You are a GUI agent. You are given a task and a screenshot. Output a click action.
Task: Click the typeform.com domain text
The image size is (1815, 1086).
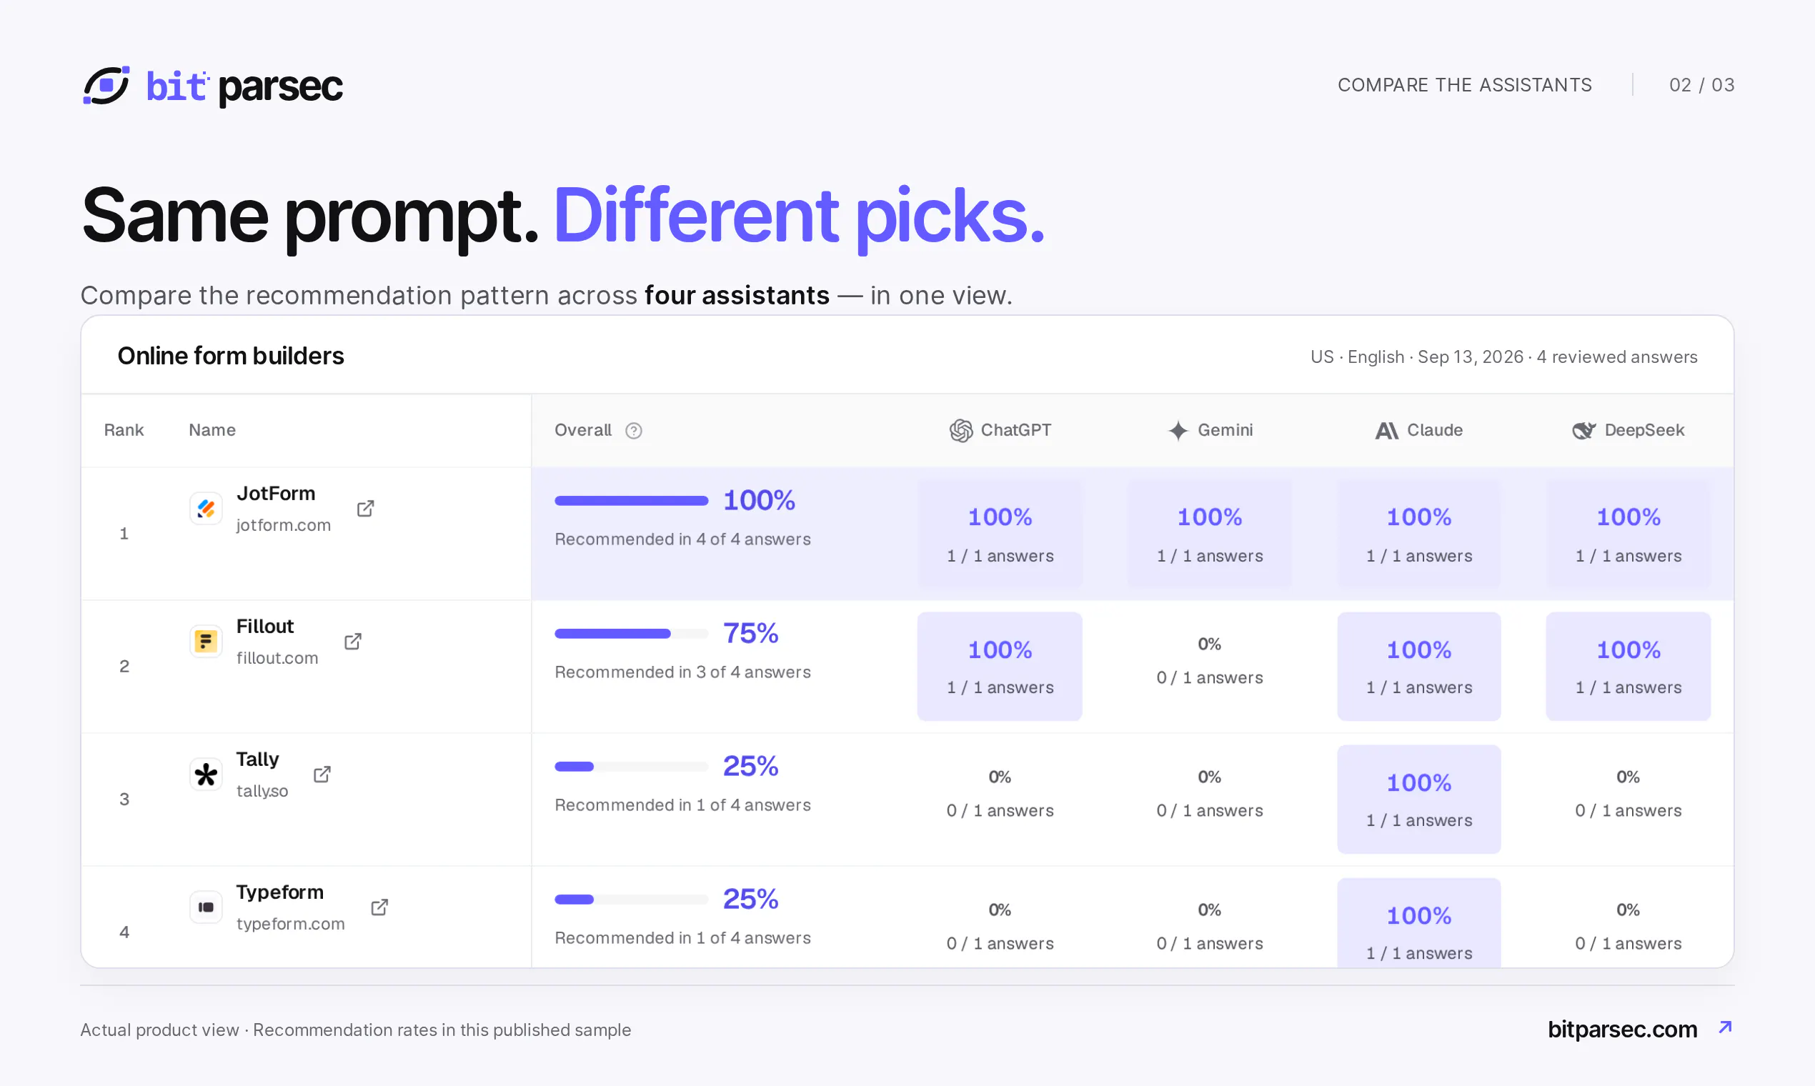(291, 924)
